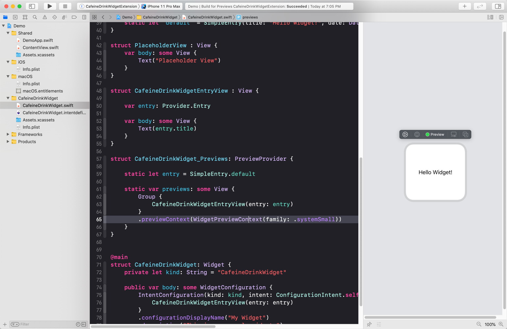This screenshot has width=507, height=329.
Task: Open CafeineDrinkWidget.intentdefinition file
Action: coord(54,113)
